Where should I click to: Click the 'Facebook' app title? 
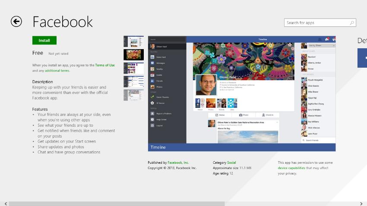[x=63, y=22]
